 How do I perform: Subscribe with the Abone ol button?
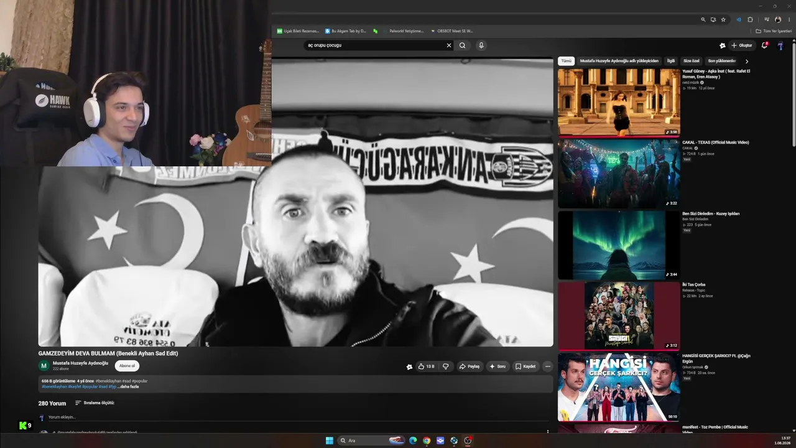[127, 366]
